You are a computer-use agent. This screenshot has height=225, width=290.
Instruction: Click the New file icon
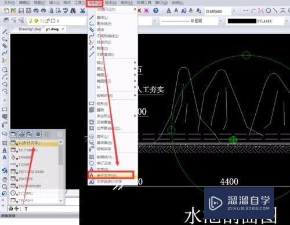pyautogui.click(x=6, y=10)
